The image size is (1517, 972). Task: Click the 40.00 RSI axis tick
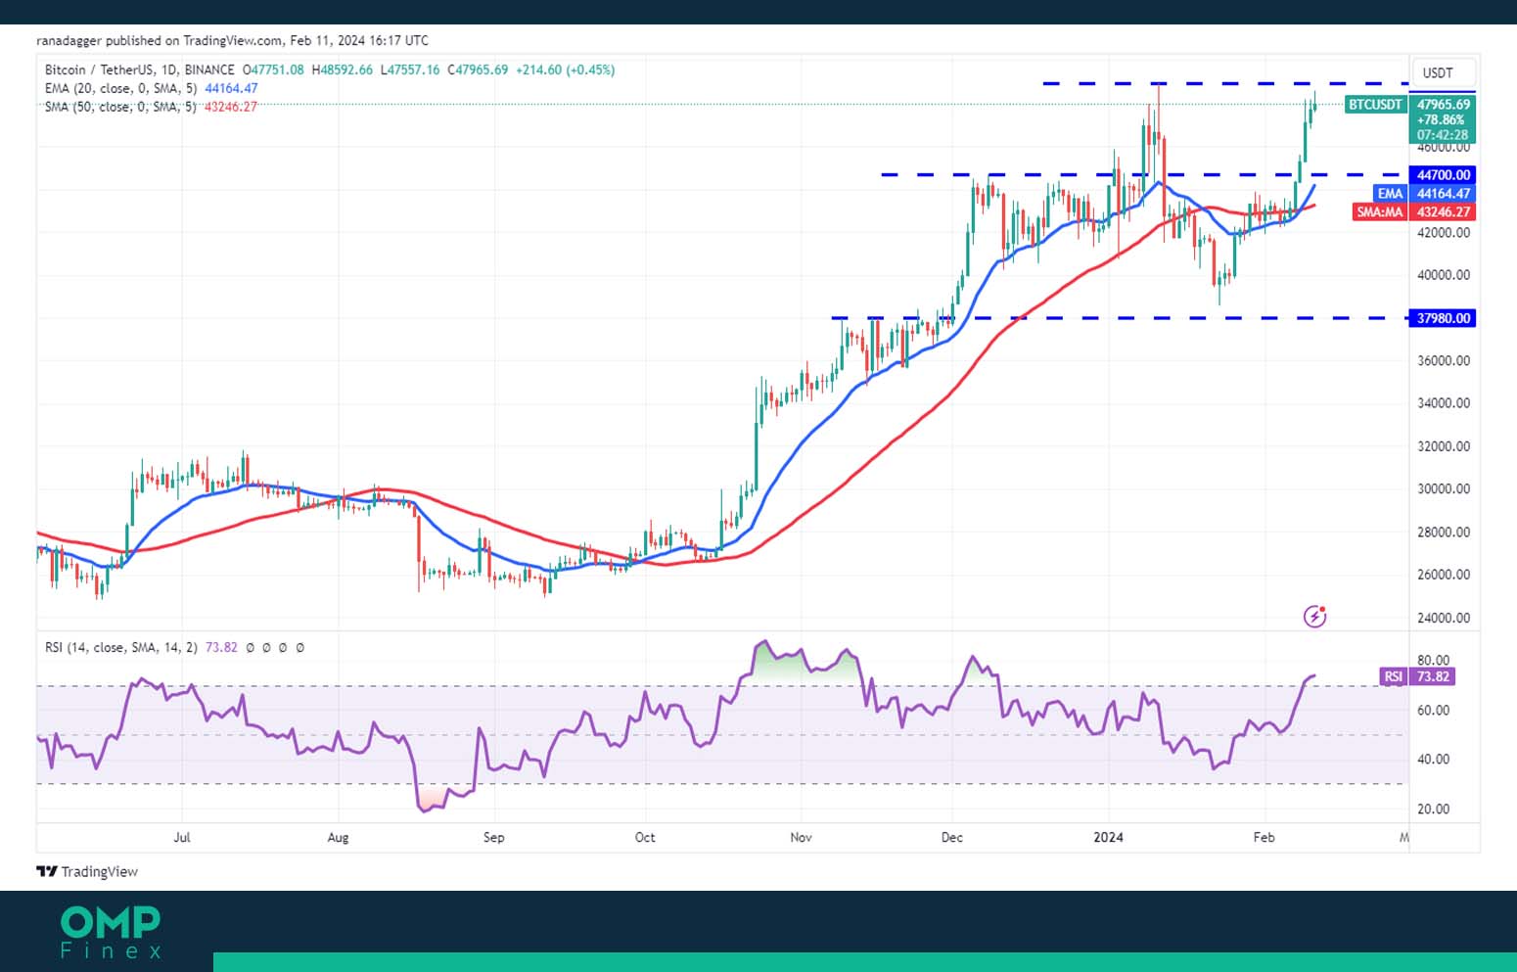pyautogui.click(x=1433, y=760)
